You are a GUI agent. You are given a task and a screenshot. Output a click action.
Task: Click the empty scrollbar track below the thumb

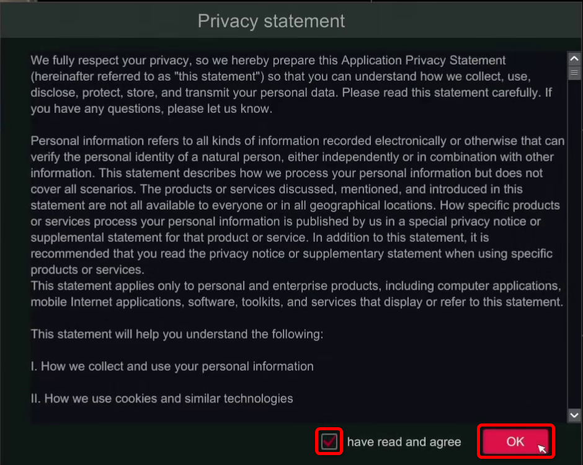tap(574, 248)
